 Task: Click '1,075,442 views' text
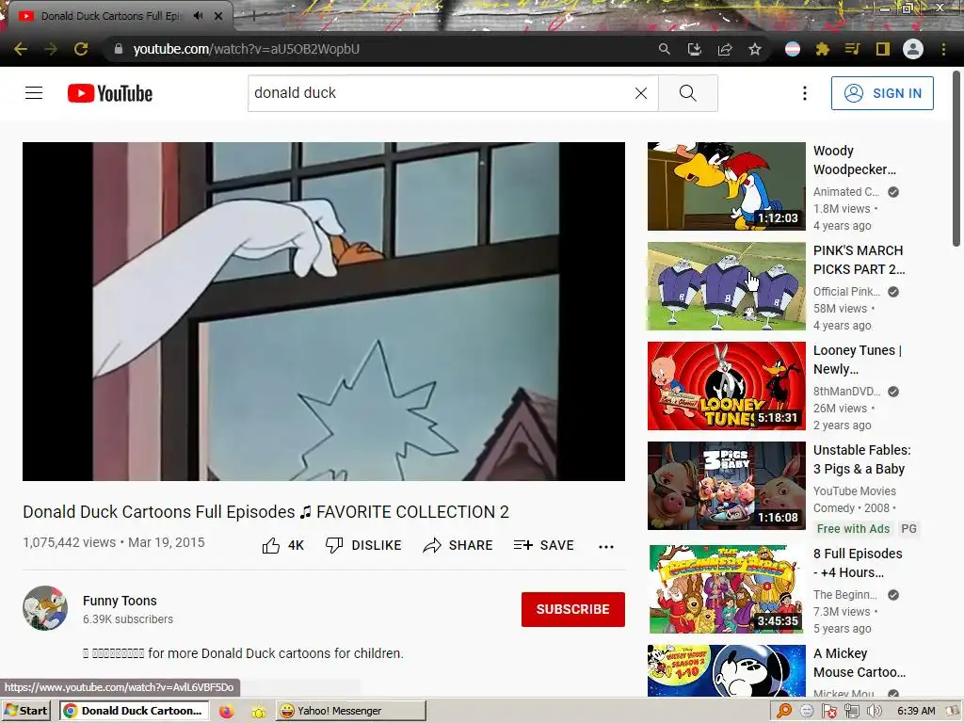(x=70, y=542)
